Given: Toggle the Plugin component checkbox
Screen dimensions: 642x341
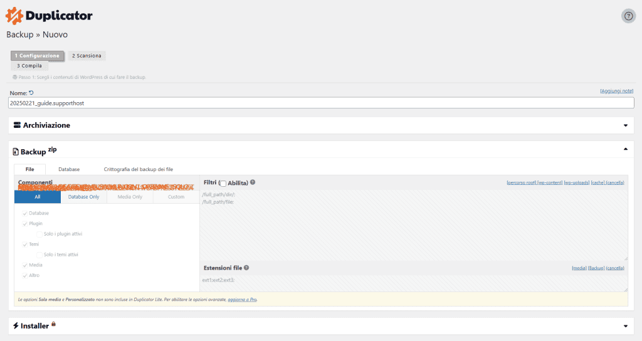Looking at the screenshot, I should click(24, 224).
